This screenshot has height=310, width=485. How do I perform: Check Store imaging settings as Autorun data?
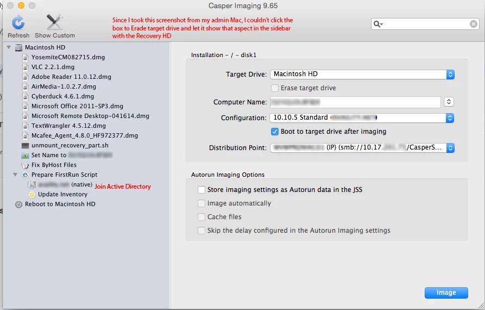pyautogui.click(x=201, y=189)
